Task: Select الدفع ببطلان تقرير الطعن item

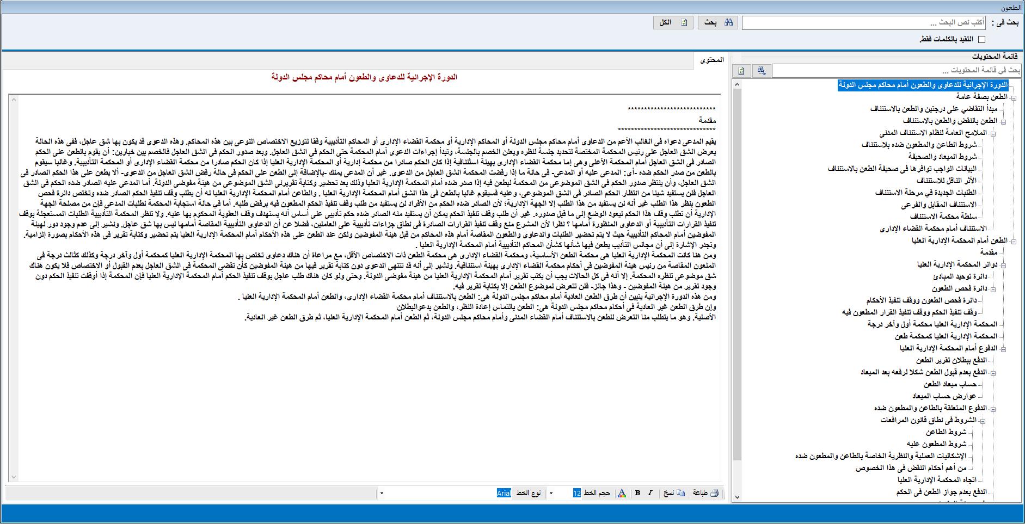Action: click(x=952, y=360)
